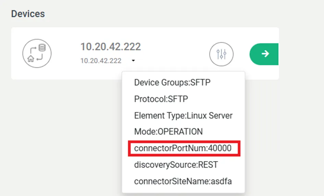Select the Protocol:SFTP entry
Screen dimensions: 324x196
(x=161, y=99)
